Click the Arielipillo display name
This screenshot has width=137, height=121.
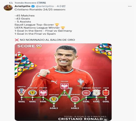point(22,6)
